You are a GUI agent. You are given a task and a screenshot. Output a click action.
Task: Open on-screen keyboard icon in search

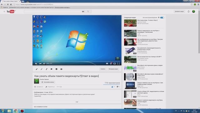[83, 12]
